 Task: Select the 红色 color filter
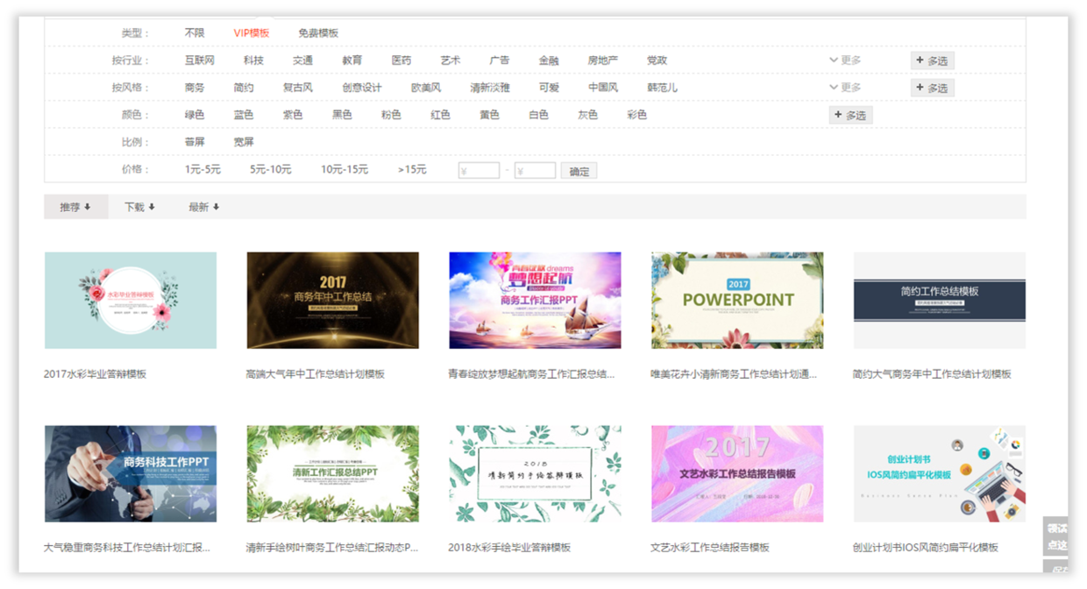440,114
